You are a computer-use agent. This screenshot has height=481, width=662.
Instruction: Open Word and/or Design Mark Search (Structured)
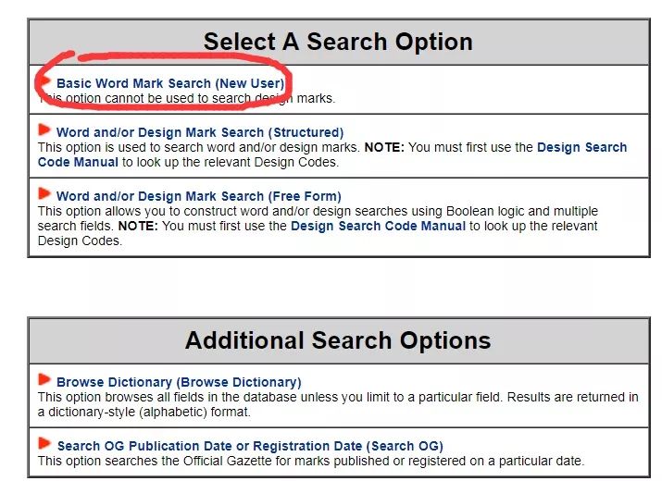pos(200,132)
